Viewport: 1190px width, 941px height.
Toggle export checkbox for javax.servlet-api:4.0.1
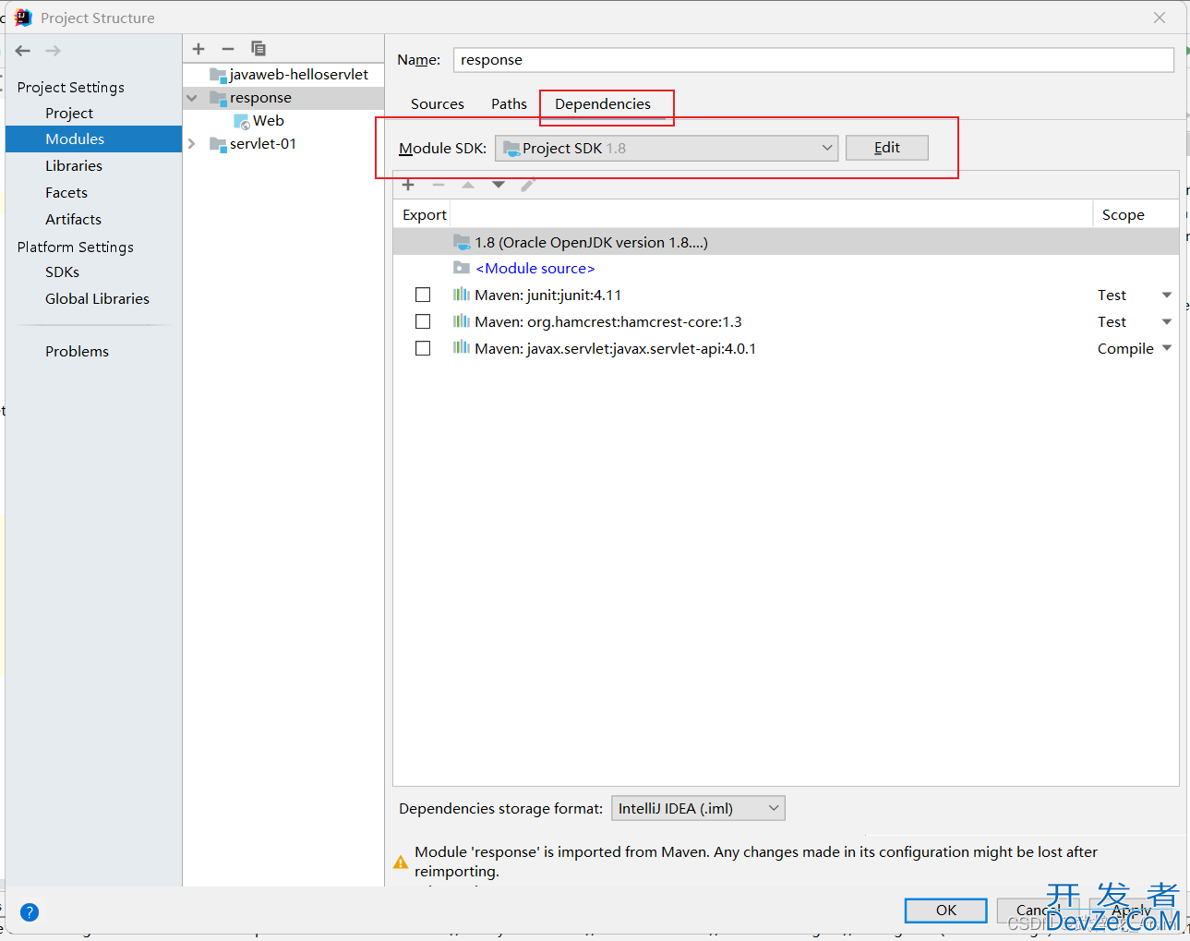point(423,348)
